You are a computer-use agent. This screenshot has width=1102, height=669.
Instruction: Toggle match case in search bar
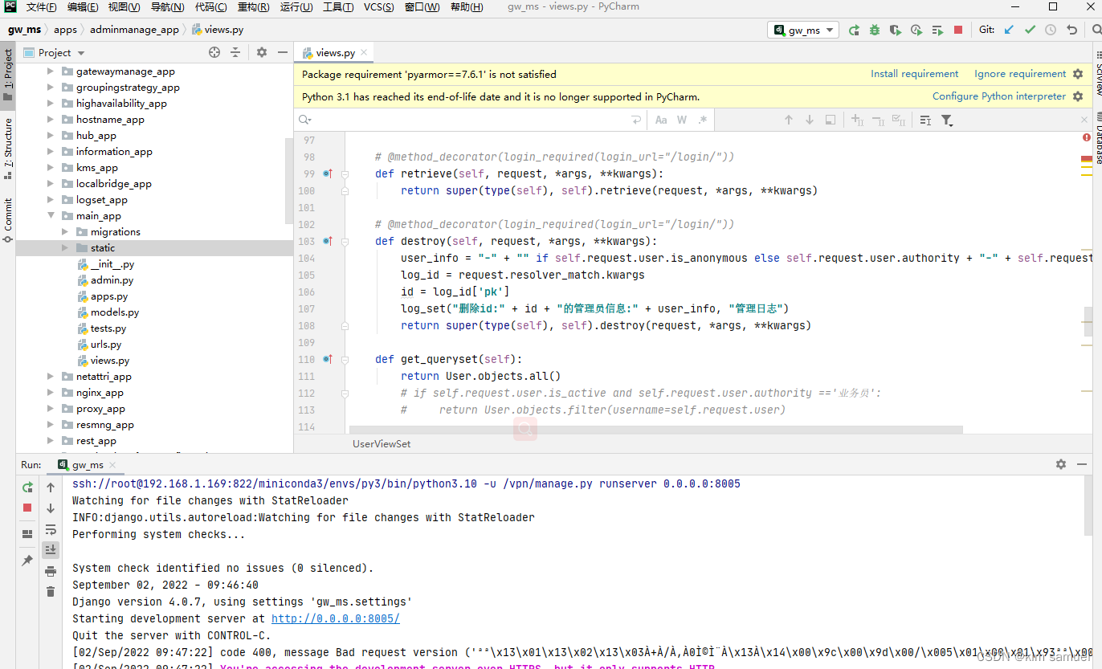point(662,119)
